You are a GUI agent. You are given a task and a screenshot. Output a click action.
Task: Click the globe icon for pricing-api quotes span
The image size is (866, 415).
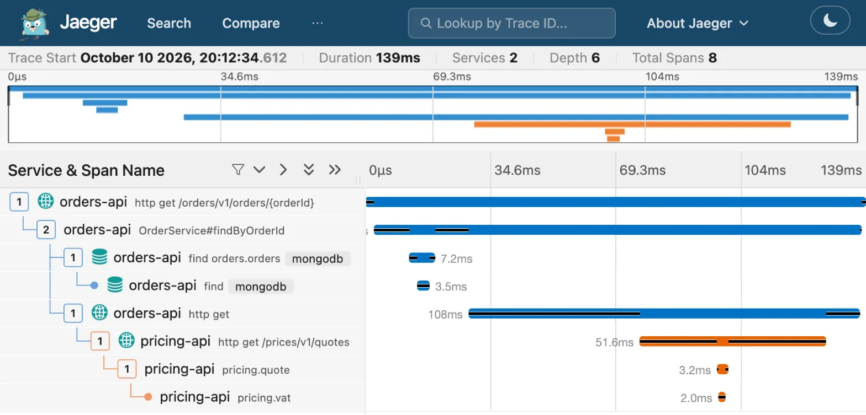point(126,341)
